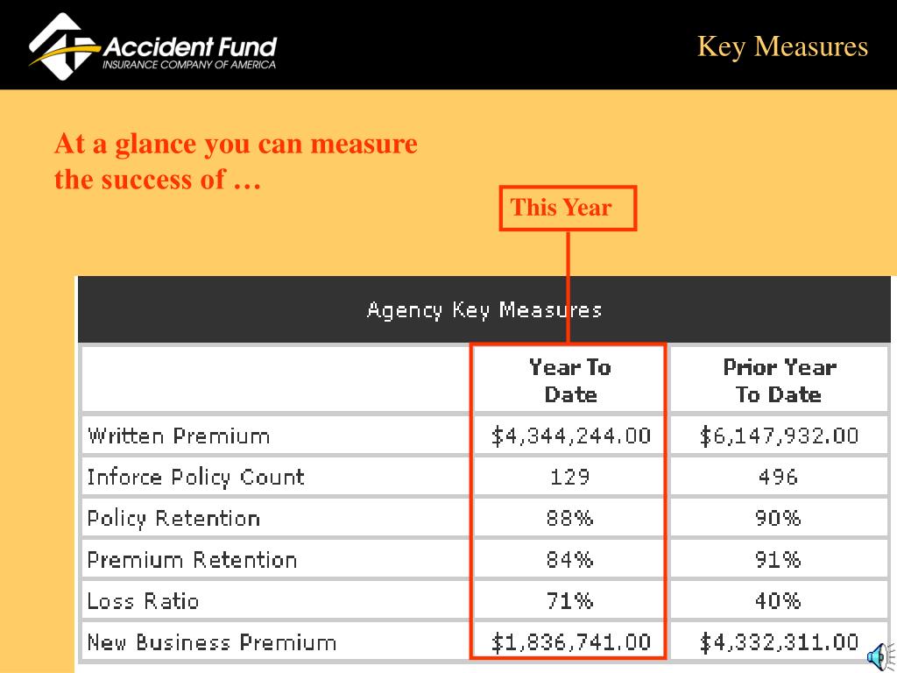This screenshot has width=897, height=673.
Task: Click the Policy Retention row label
Action: tap(173, 519)
